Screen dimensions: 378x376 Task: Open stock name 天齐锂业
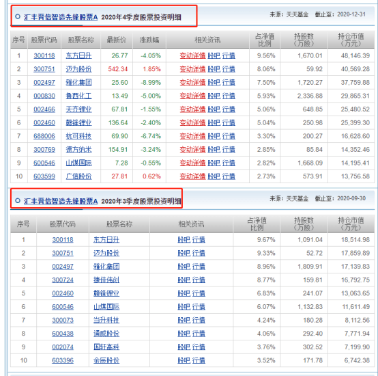coord(79,109)
